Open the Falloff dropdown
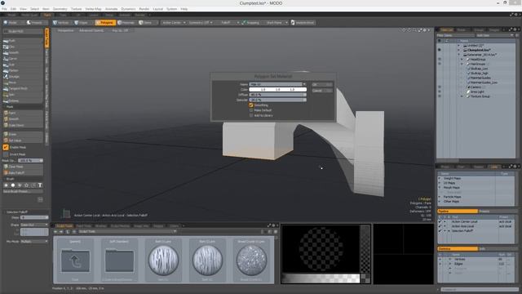This screenshot has width=522, height=294. point(228,23)
